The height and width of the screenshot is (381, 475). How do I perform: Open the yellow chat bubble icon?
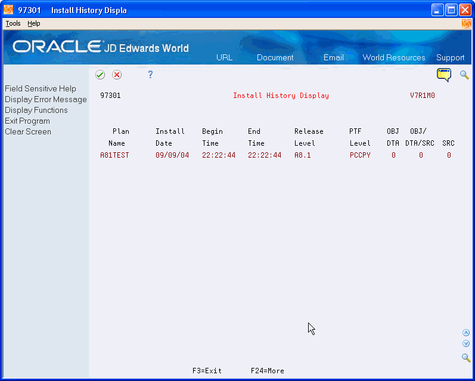click(x=444, y=75)
